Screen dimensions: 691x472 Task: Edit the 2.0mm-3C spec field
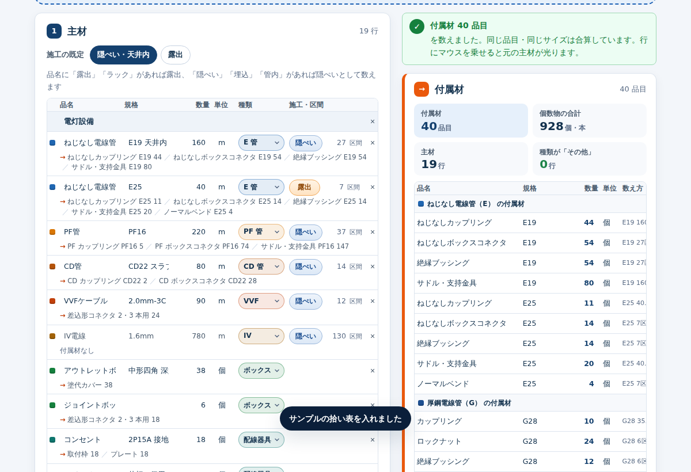149,301
